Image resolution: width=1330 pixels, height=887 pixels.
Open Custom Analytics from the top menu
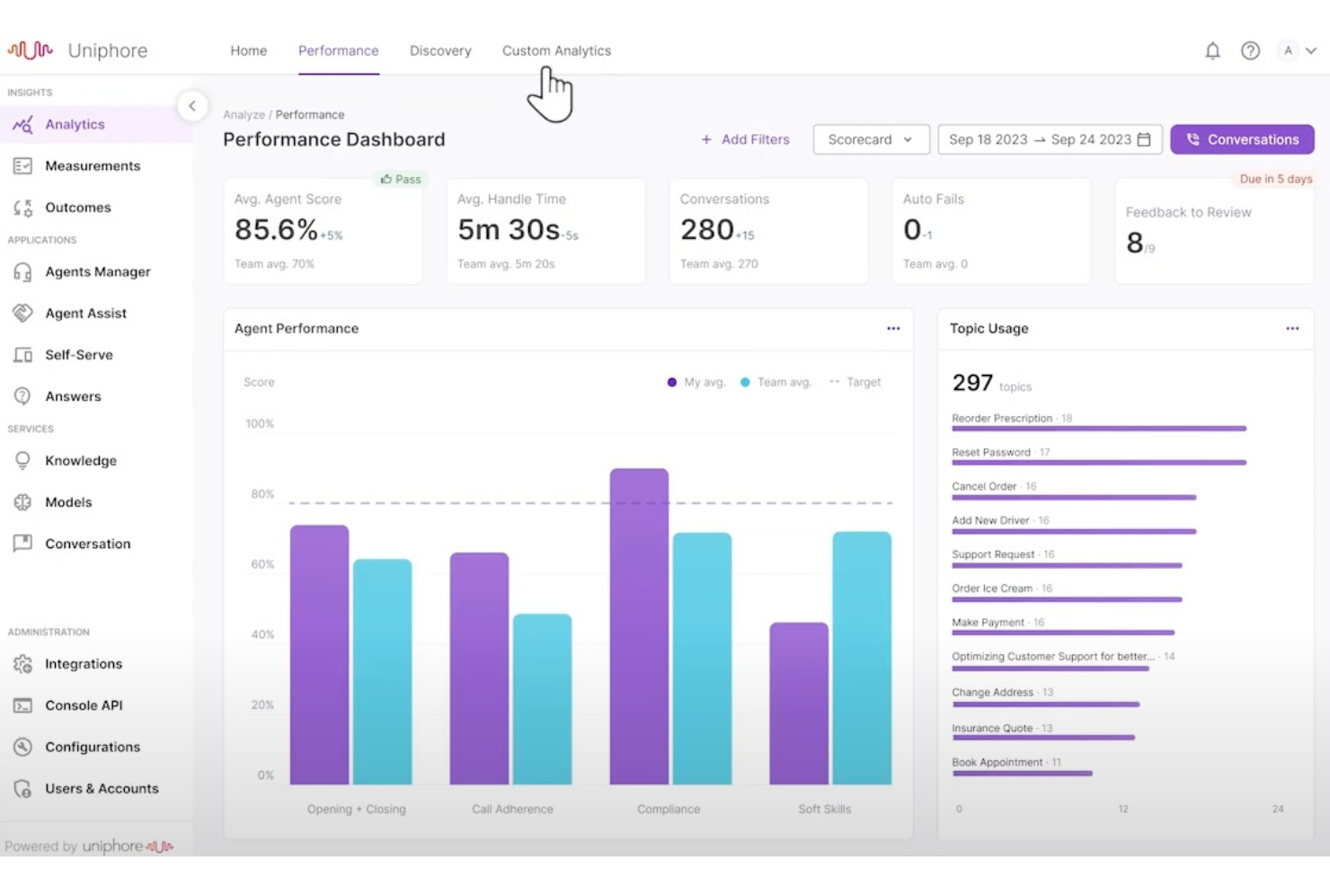click(556, 50)
